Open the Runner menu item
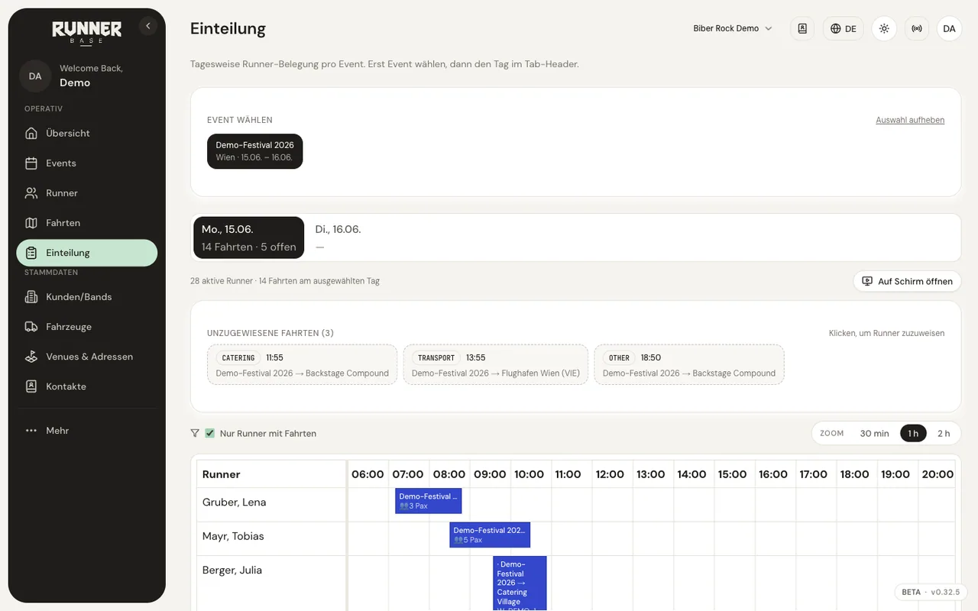The height and width of the screenshot is (611, 978). click(87, 193)
